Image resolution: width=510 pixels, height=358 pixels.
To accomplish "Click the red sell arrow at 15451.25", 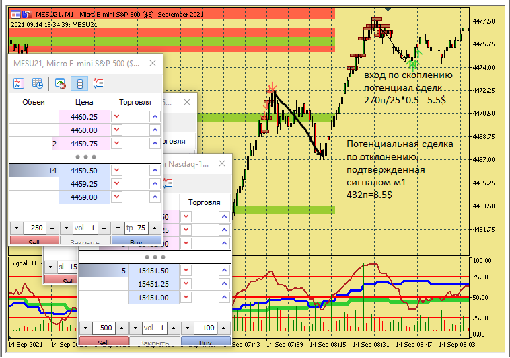I will pos(186,284).
